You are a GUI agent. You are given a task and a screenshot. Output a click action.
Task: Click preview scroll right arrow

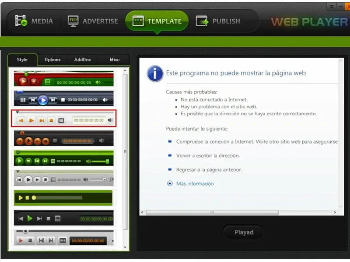335,212
